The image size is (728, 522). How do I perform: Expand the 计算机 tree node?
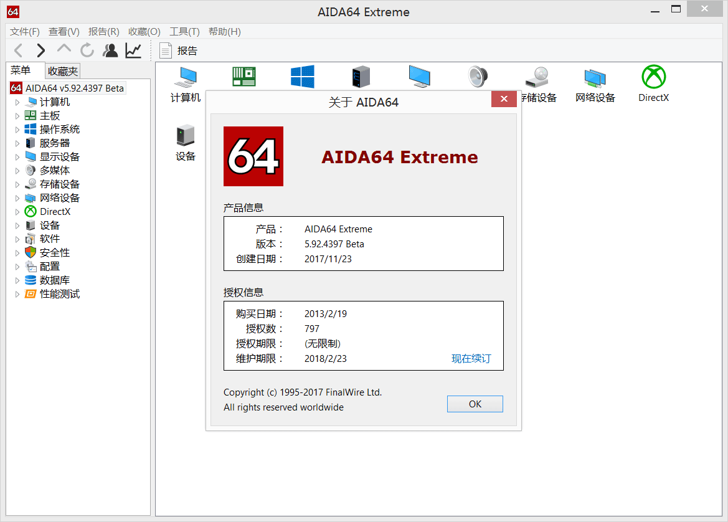pos(17,102)
